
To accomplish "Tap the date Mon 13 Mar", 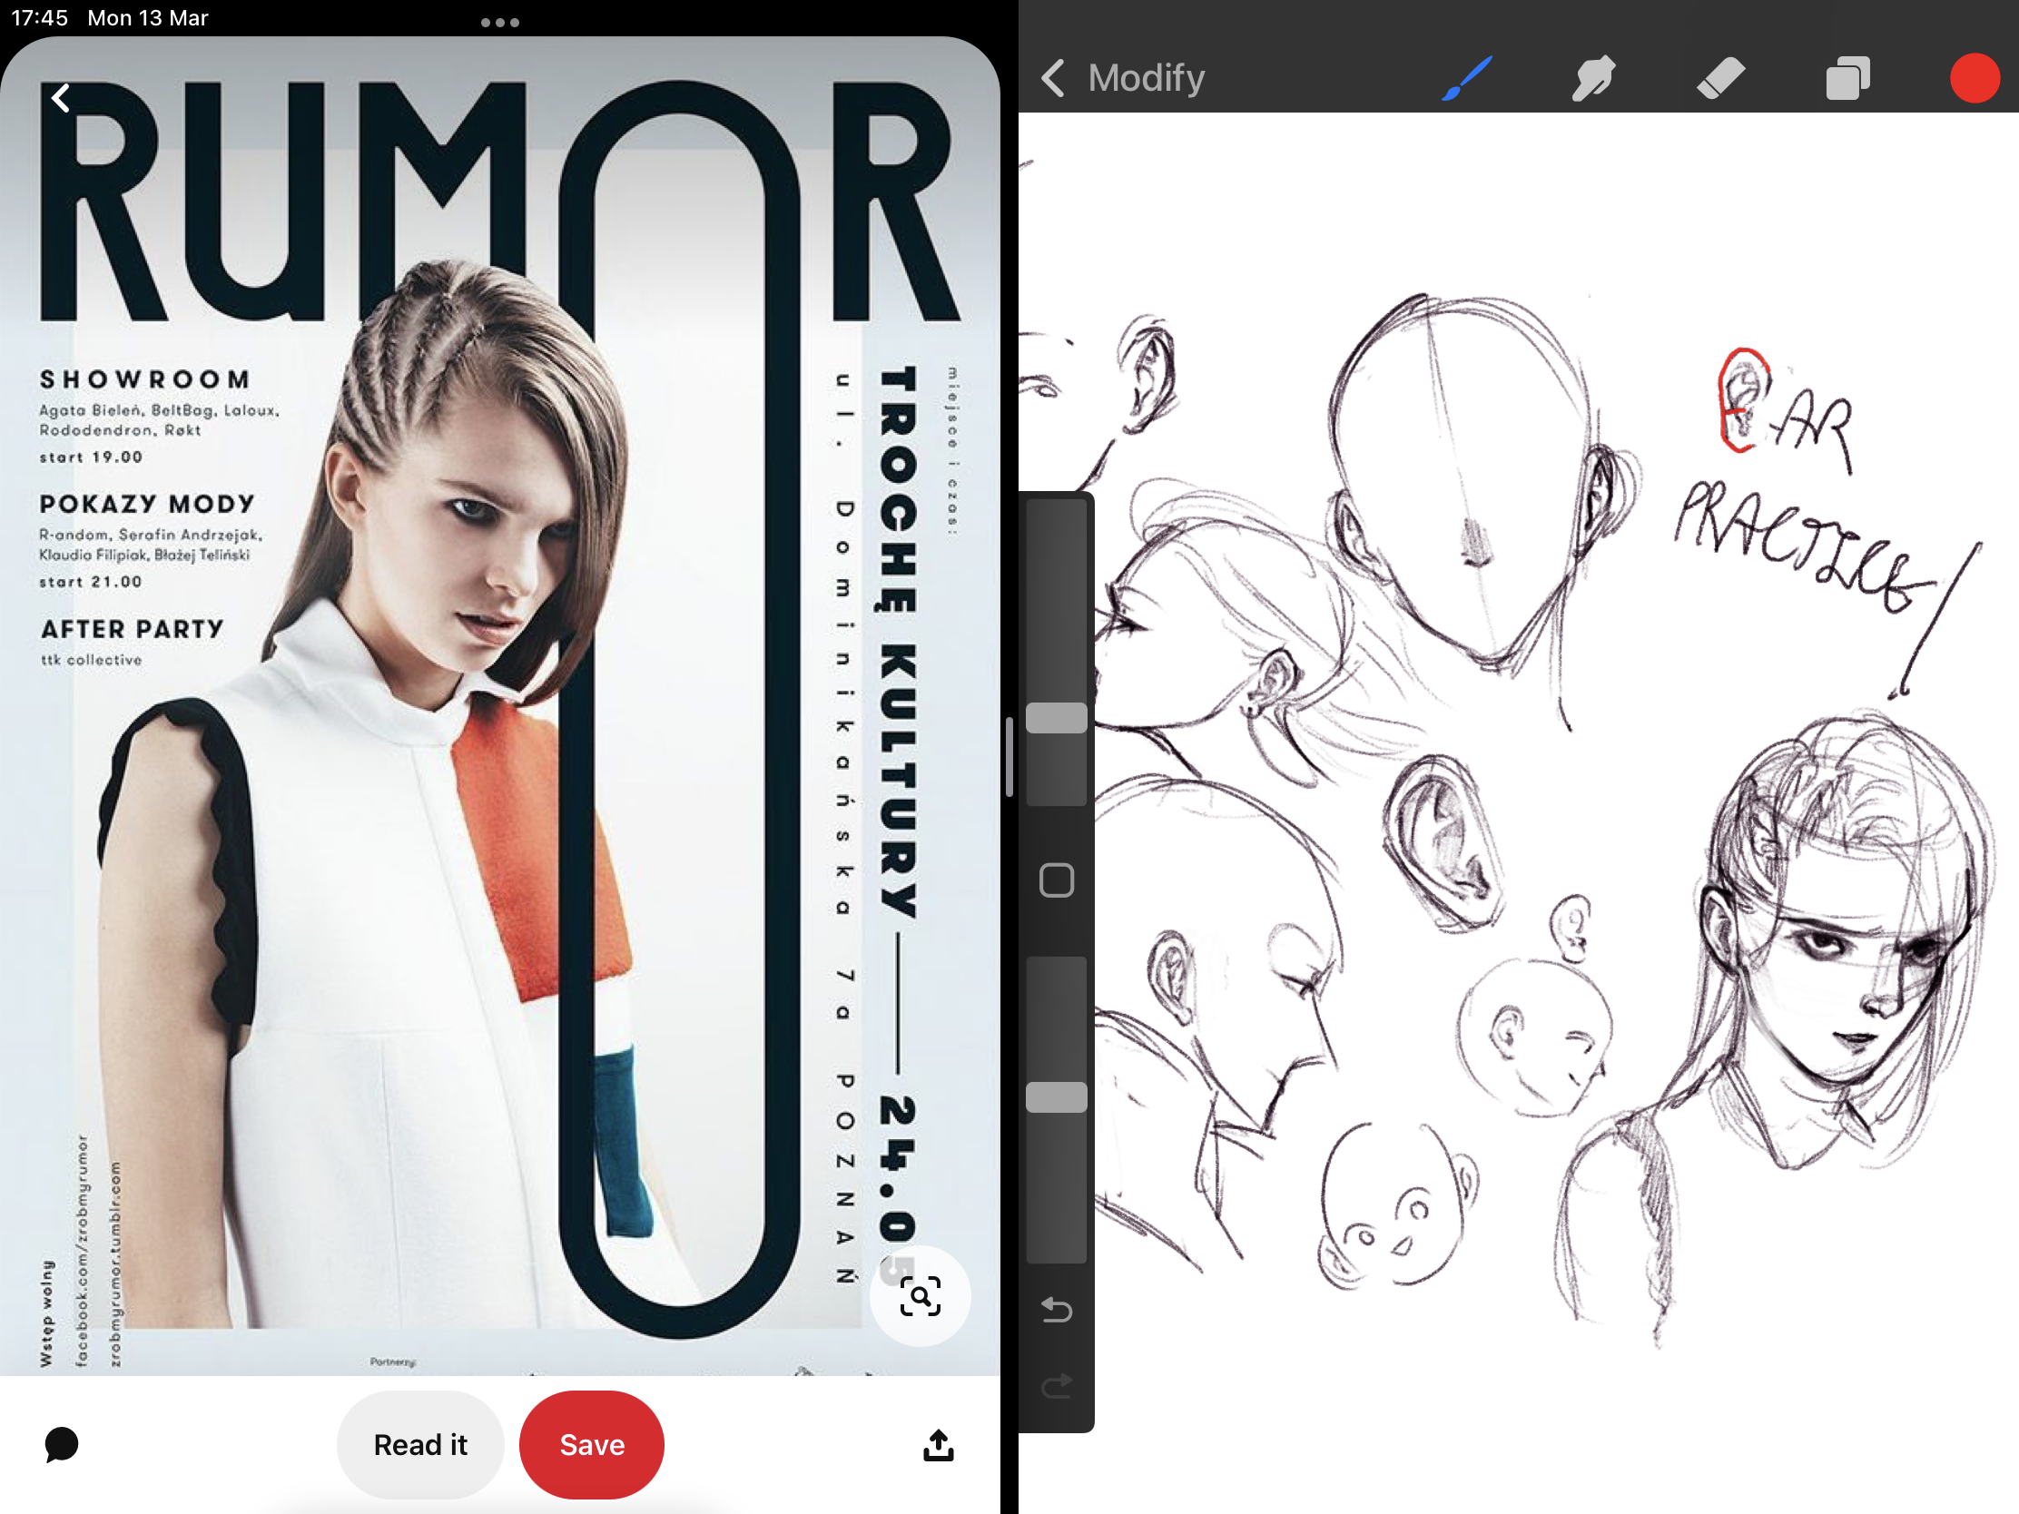I will click(148, 18).
